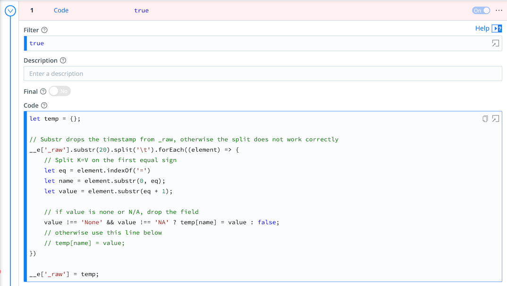Open the Help link
Screen dimensions: 507x286
[482, 28]
